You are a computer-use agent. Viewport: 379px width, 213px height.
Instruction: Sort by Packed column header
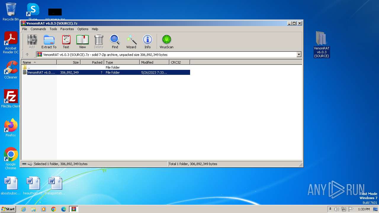92,62
